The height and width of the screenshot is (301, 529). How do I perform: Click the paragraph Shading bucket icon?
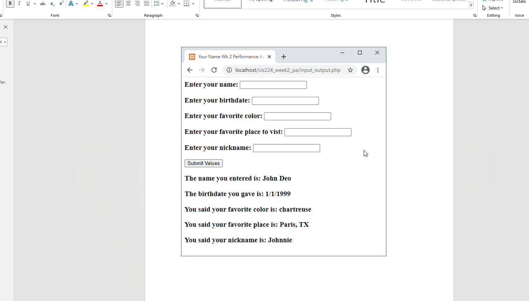(172, 3)
